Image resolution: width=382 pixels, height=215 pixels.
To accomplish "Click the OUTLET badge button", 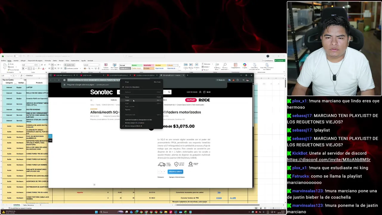I will pos(191,100).
